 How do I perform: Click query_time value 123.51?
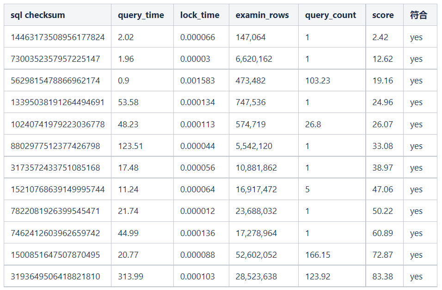pyautogui.click(x=130, y=146)
